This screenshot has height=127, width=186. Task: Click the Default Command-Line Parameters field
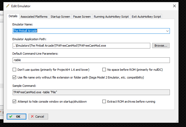point(91,60)
